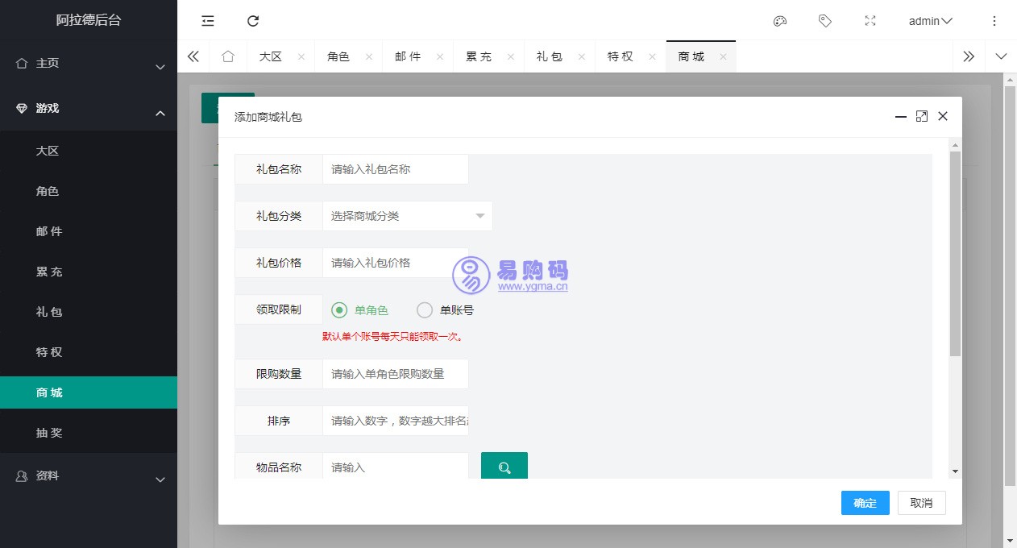
Task: Select the 单角色 radio option
Action: 339,310
